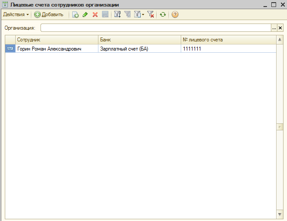Click the green pencil edit icon
Screen dimensions: 287x221
pyautogui.click(x=85, y=14)
